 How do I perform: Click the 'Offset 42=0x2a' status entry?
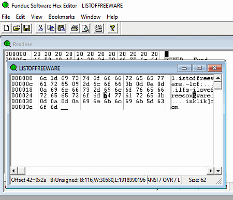click(x=28, y=180)
